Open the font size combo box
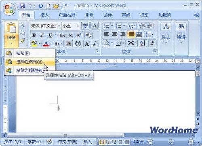 70,26
